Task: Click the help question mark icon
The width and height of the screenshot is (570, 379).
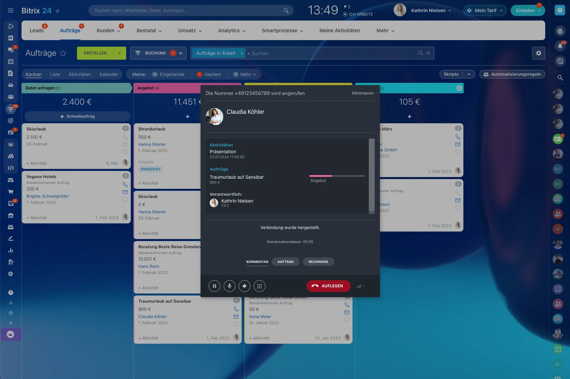Action: pyautogui.click(x=560, y=10)
